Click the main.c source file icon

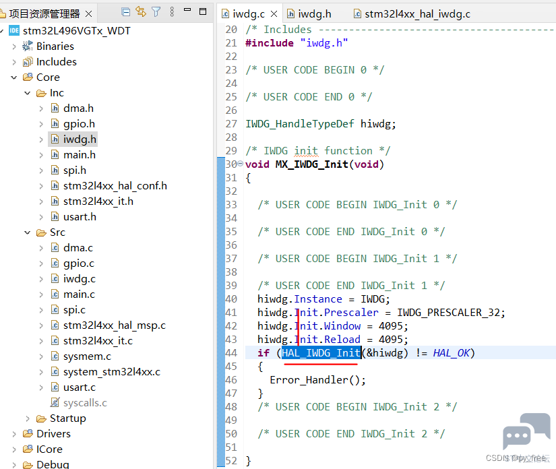pyautogui.click(x=55, y=294)
